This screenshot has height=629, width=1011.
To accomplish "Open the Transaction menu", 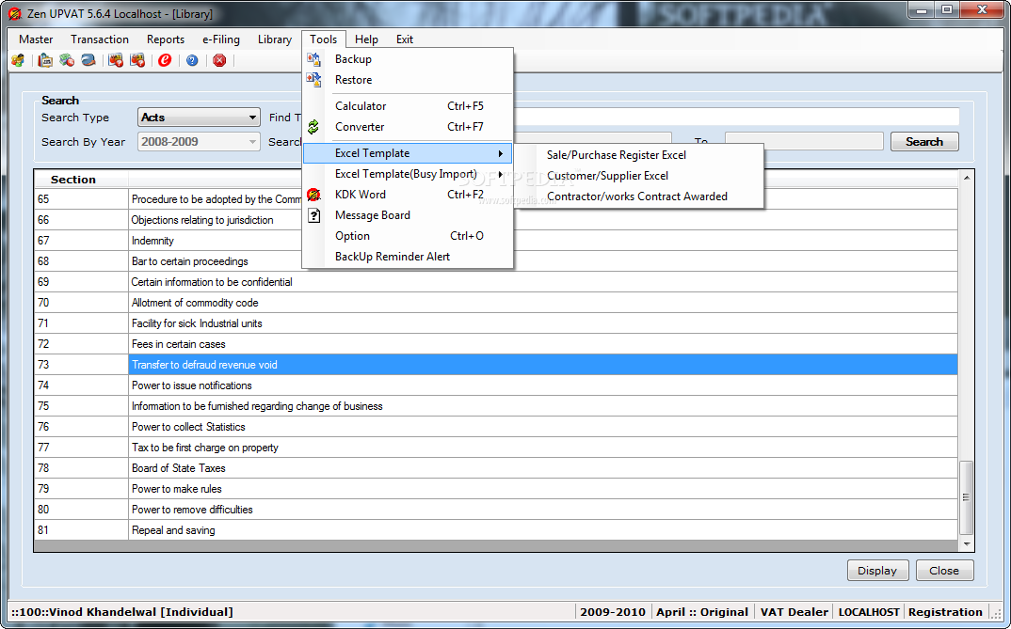I will (x=100, y=39).
